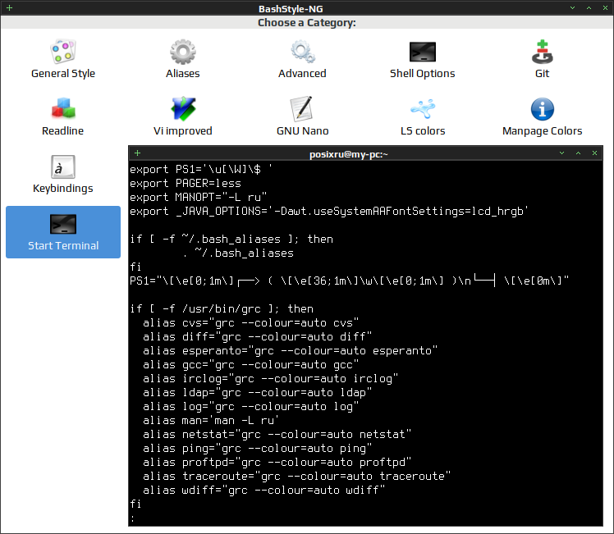Click the alias man='man -L ru' line
The image size is (614, 534).
tap(211, 421)
